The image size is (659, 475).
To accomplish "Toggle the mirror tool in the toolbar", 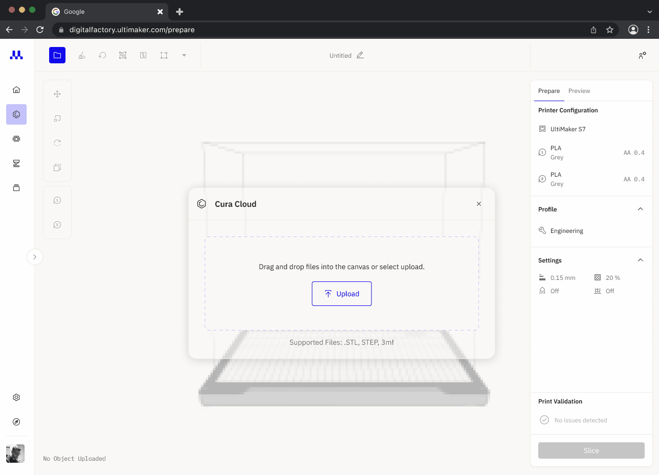I will coord(143,55).
